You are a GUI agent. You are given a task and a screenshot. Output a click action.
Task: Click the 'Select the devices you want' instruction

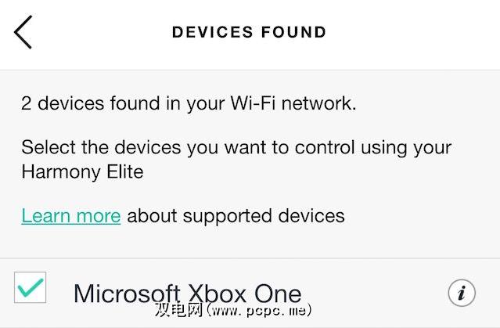coord(236,147)
